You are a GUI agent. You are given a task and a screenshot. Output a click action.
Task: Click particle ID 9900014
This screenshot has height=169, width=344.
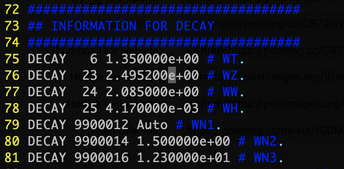101,141
